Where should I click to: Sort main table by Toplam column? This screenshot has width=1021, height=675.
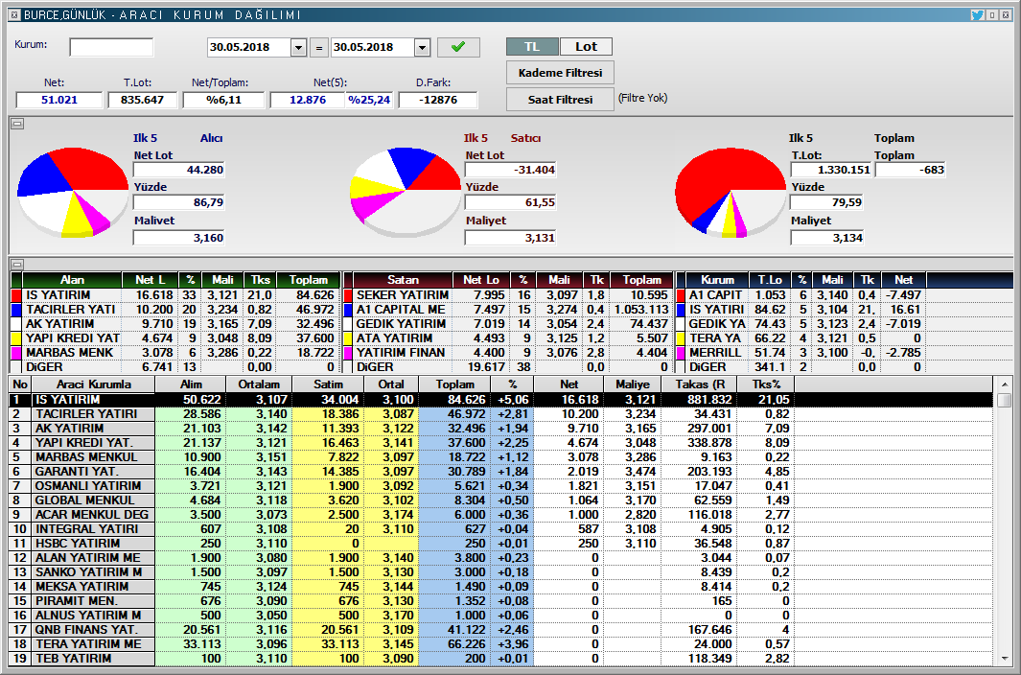click(x=454, y=384)
